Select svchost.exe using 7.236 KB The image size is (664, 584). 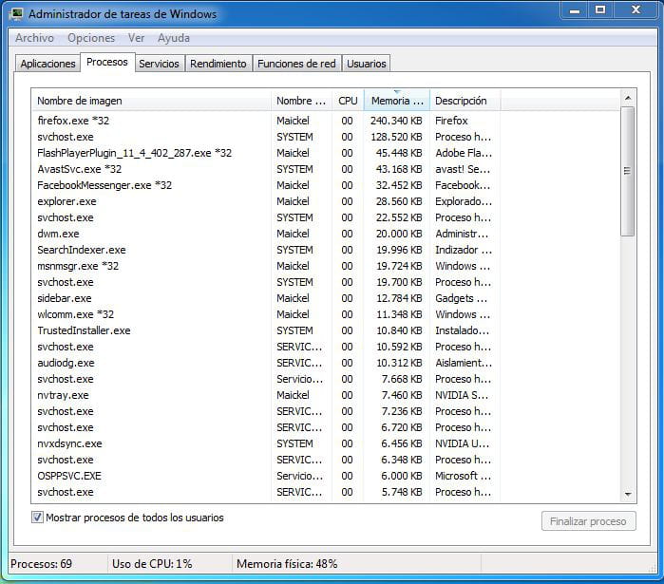[266, 411]
